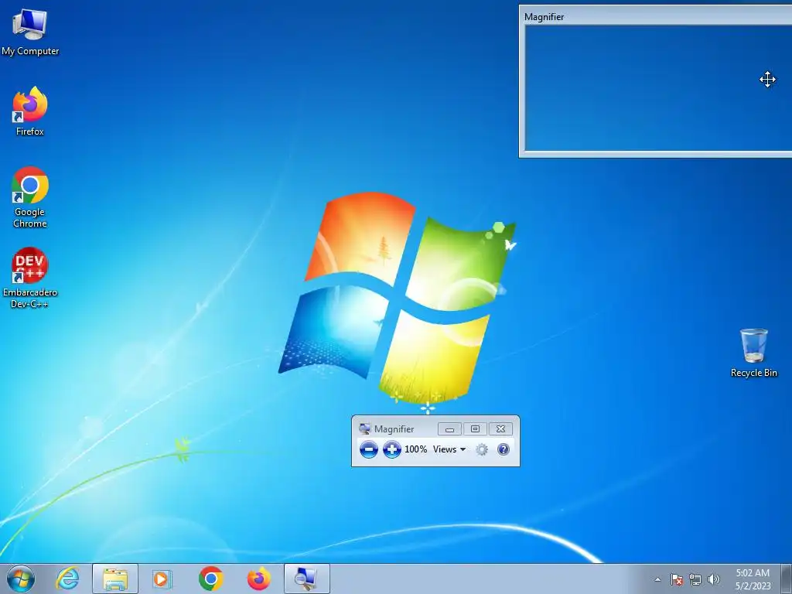Open the network status tray icon
The height and width of the screenshot is (594, 792).
coord(695,579)
